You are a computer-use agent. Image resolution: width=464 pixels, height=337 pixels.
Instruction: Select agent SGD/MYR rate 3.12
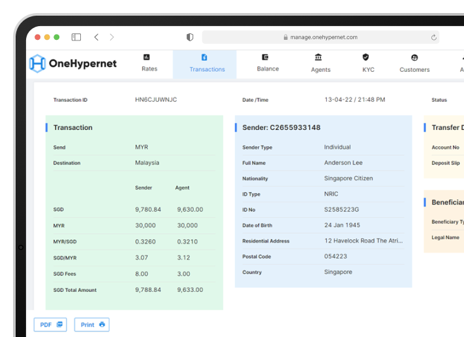pos(183,257)
